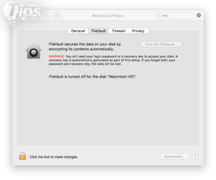Viewport: 216px width, 180px height.
Task: Clear the search field with the X icon
Action: [x=198, y=15]
